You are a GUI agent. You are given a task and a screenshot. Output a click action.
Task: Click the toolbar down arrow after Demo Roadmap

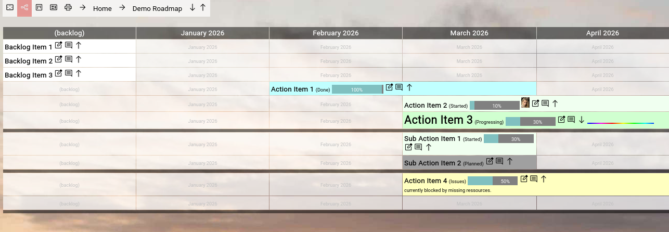coord(192,8)
